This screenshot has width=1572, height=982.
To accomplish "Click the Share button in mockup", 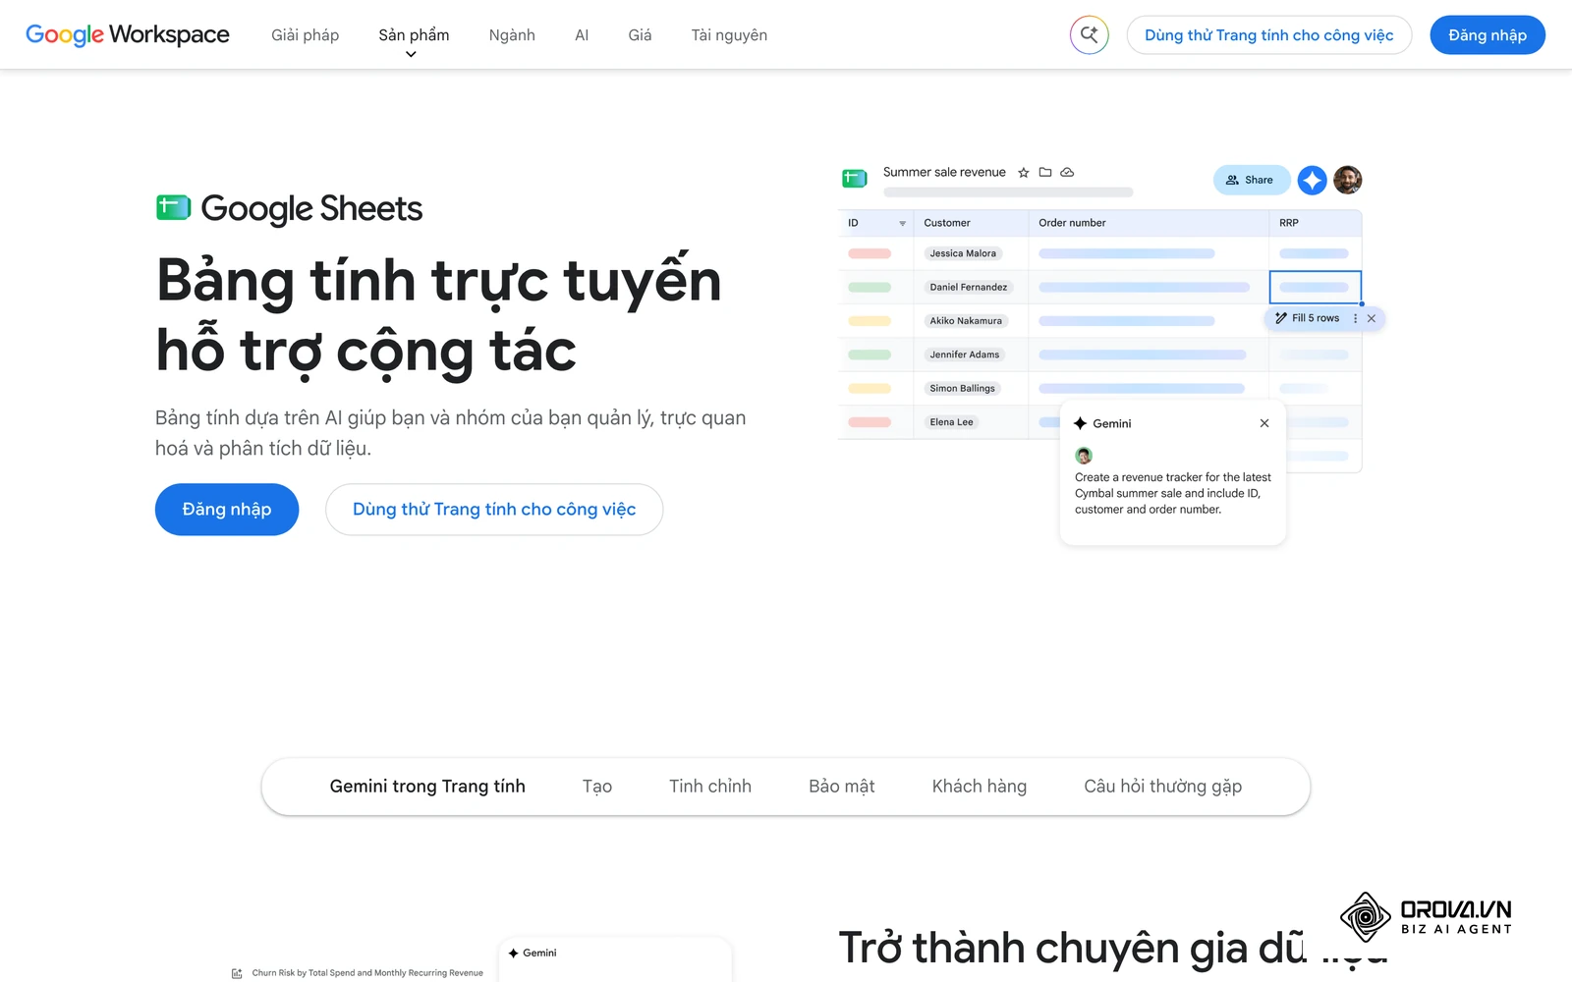I will click(1251, 180).
